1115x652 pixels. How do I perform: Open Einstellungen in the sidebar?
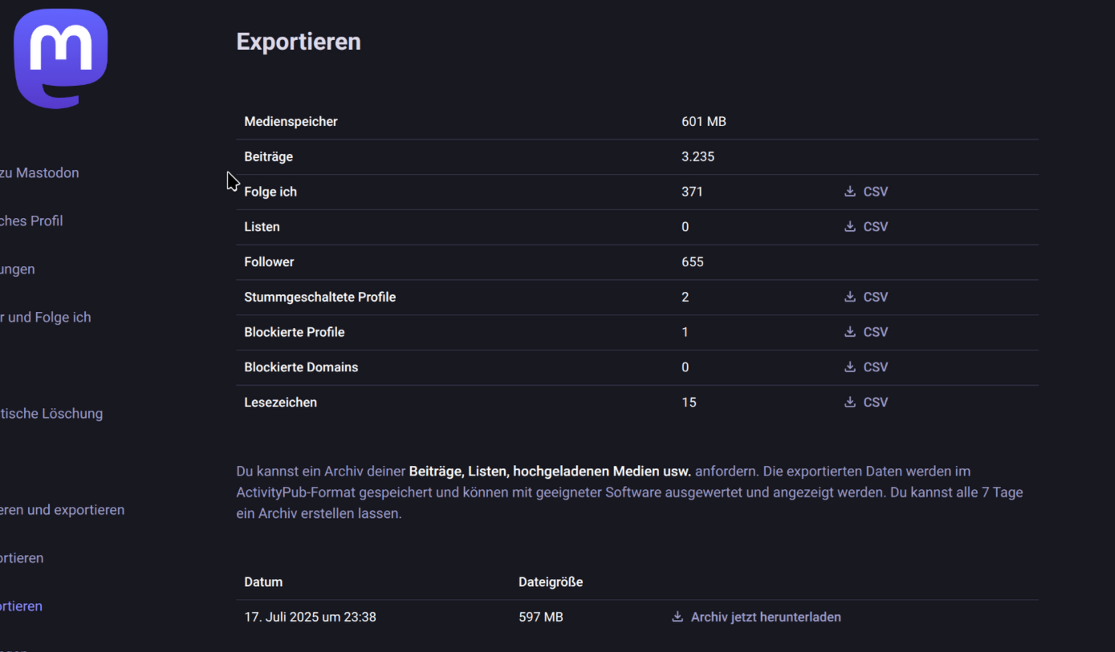click(x=18, y=269)
